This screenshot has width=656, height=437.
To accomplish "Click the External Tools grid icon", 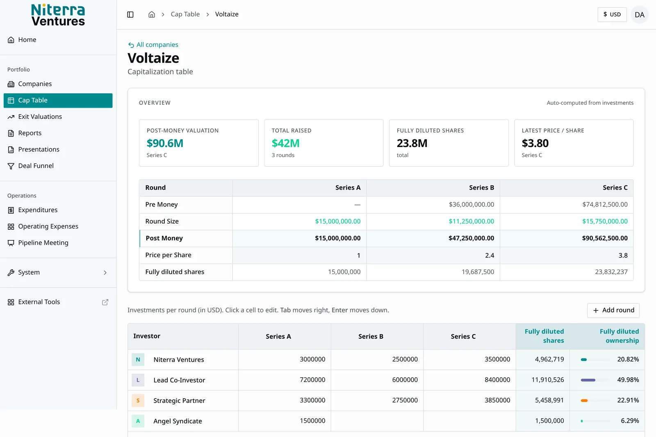I will tap(11, 302).
